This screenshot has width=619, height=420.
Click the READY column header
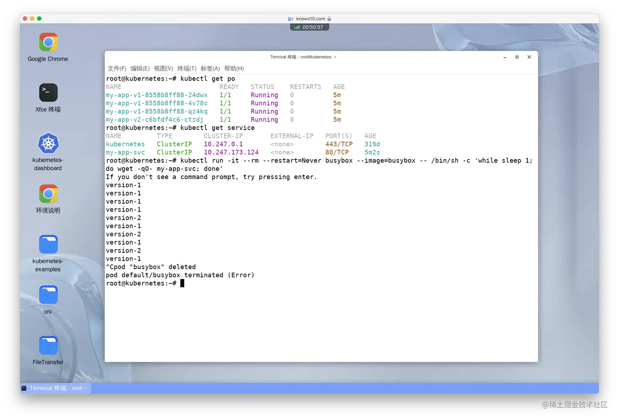point(229,87)
